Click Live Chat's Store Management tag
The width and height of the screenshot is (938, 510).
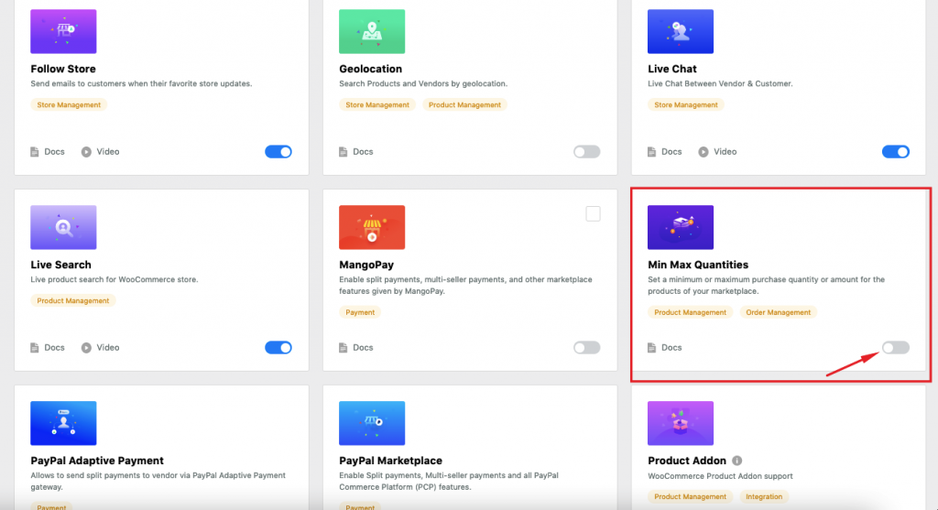686,104
